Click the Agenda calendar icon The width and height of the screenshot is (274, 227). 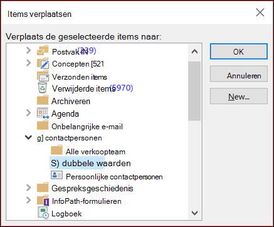43,113
